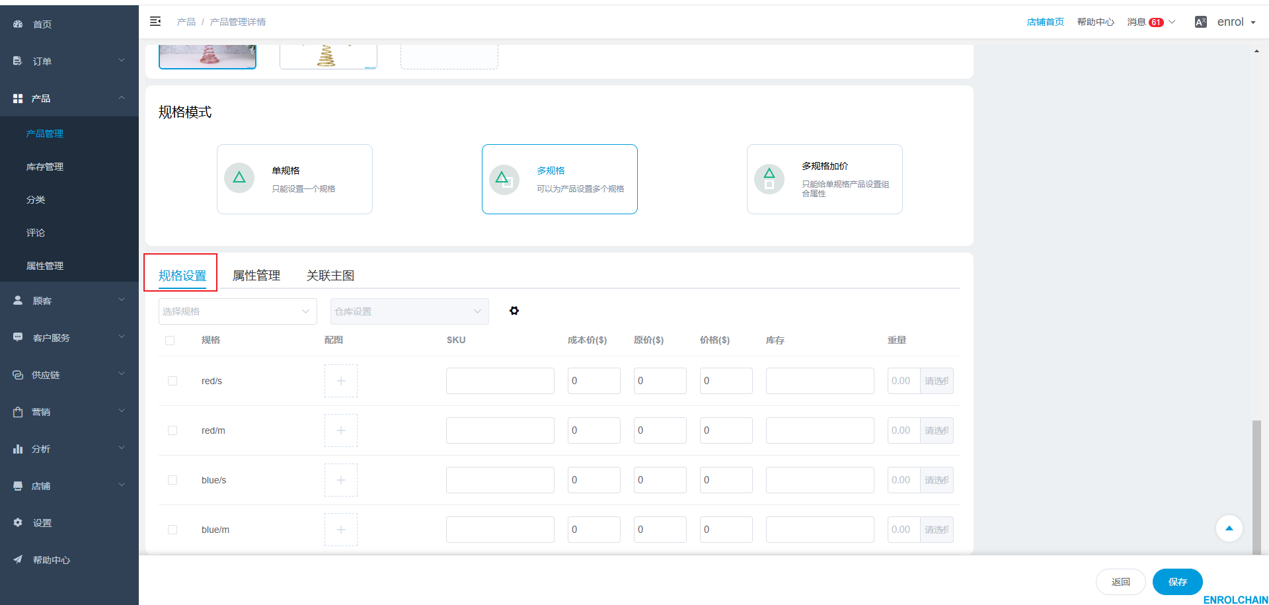1269x605 pixels.
Task: Click the 单规格 triangle icon
Action: click(239, 178)
